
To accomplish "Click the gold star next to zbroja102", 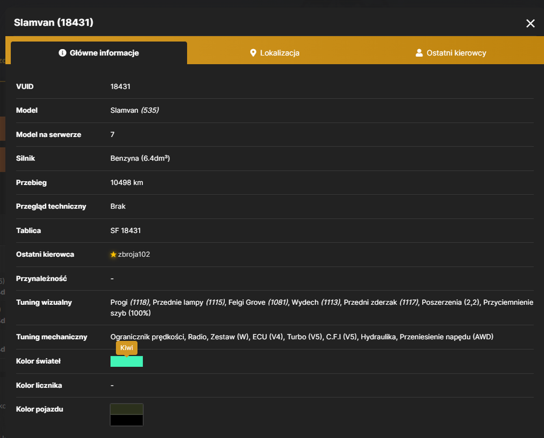I will [x=113, y=255].
